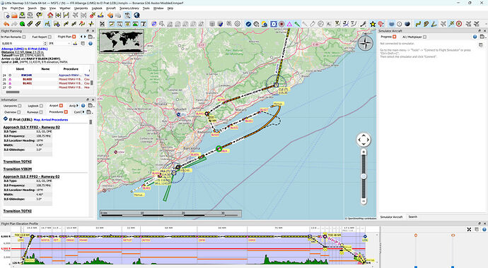Click the yellow star userpoints icon

pyautogui.click(x=373, y=24)
